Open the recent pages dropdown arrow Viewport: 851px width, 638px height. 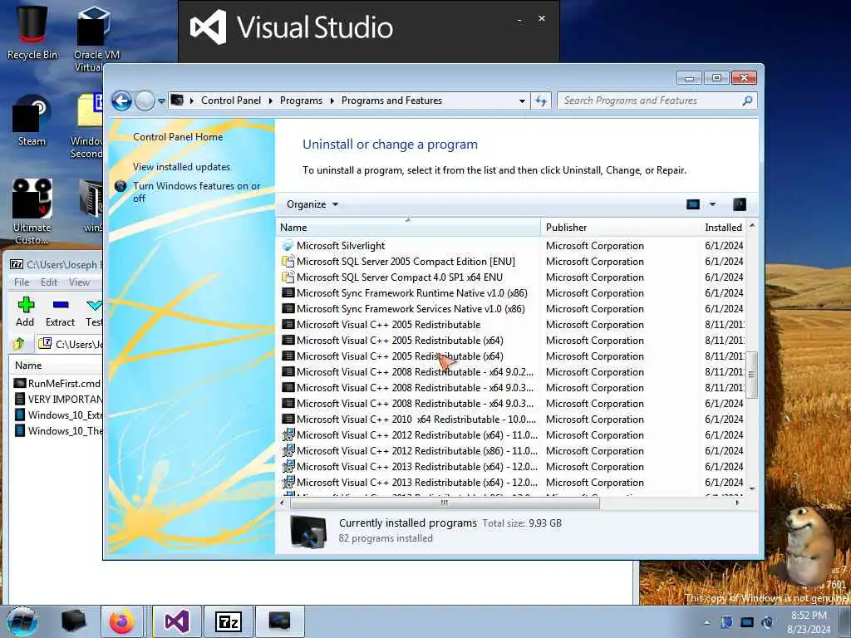(x=161, y=101)
